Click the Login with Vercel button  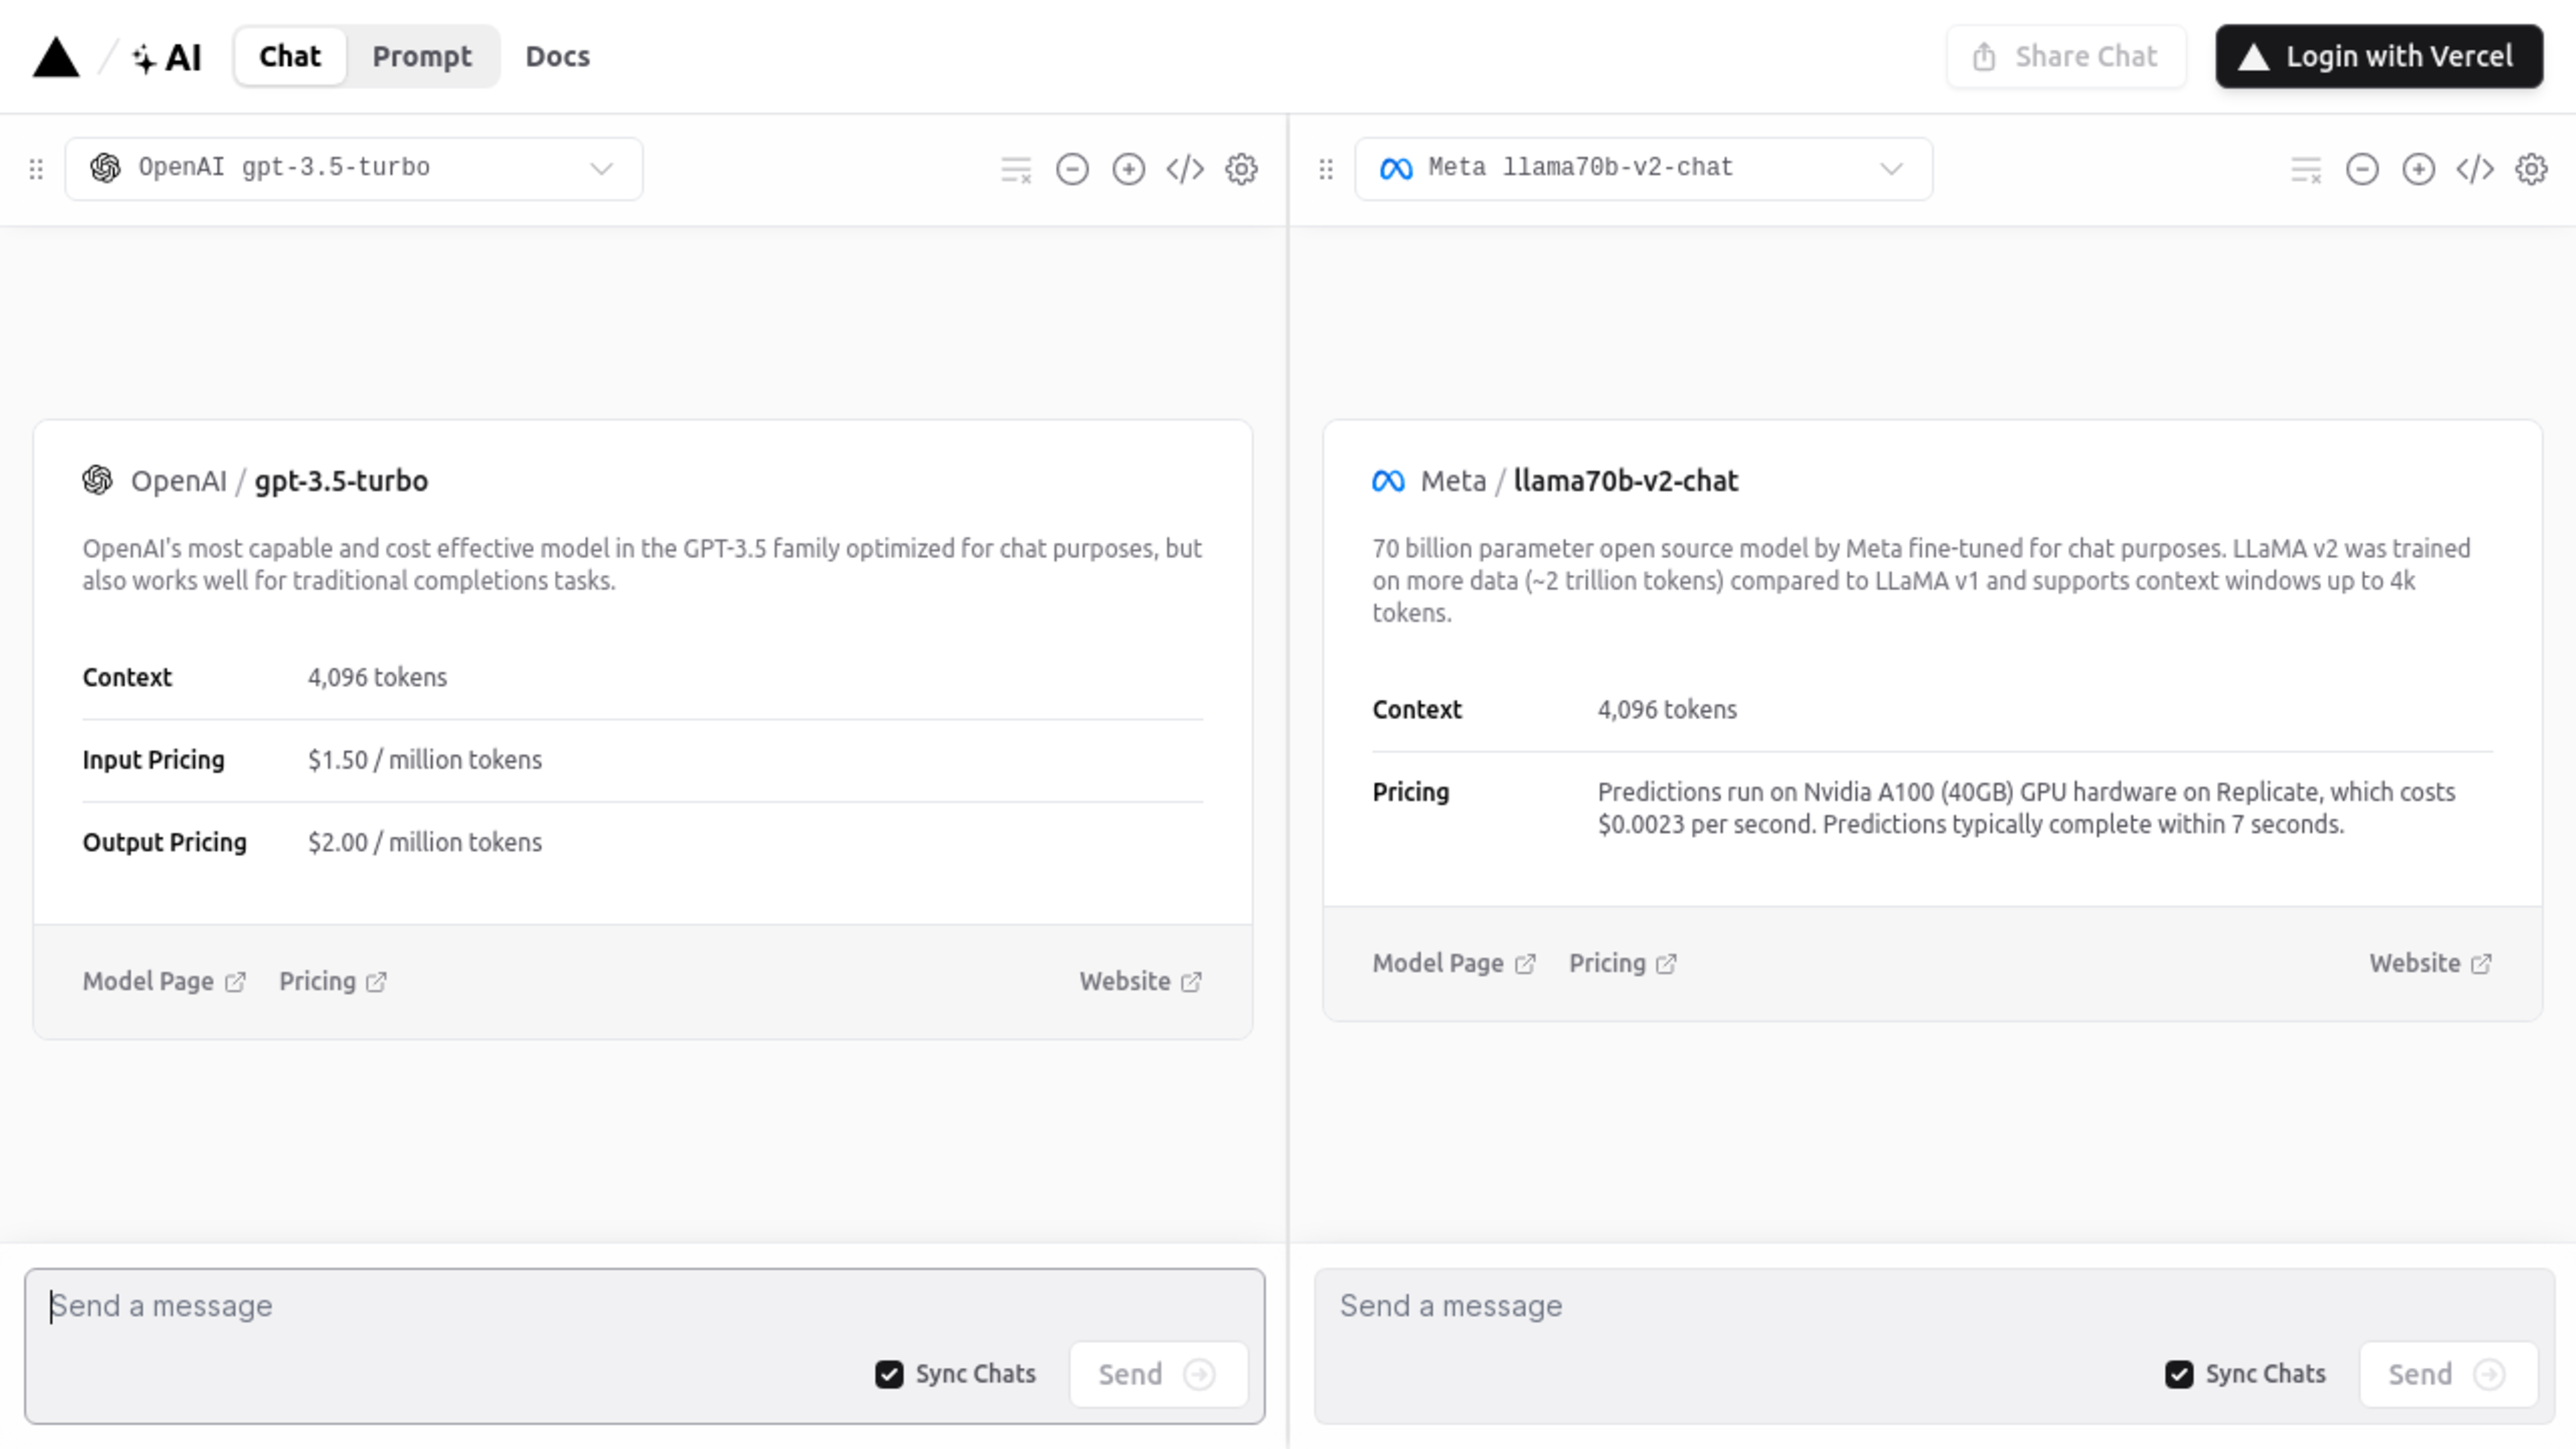click(2378, 56)
